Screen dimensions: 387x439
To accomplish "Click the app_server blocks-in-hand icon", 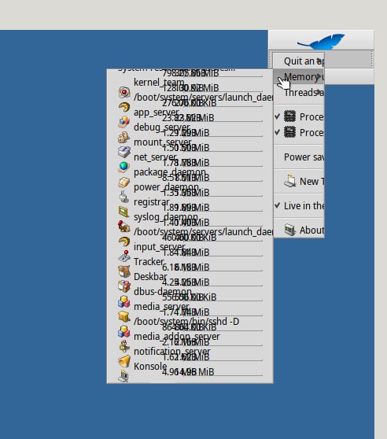I will pos(124,122).
